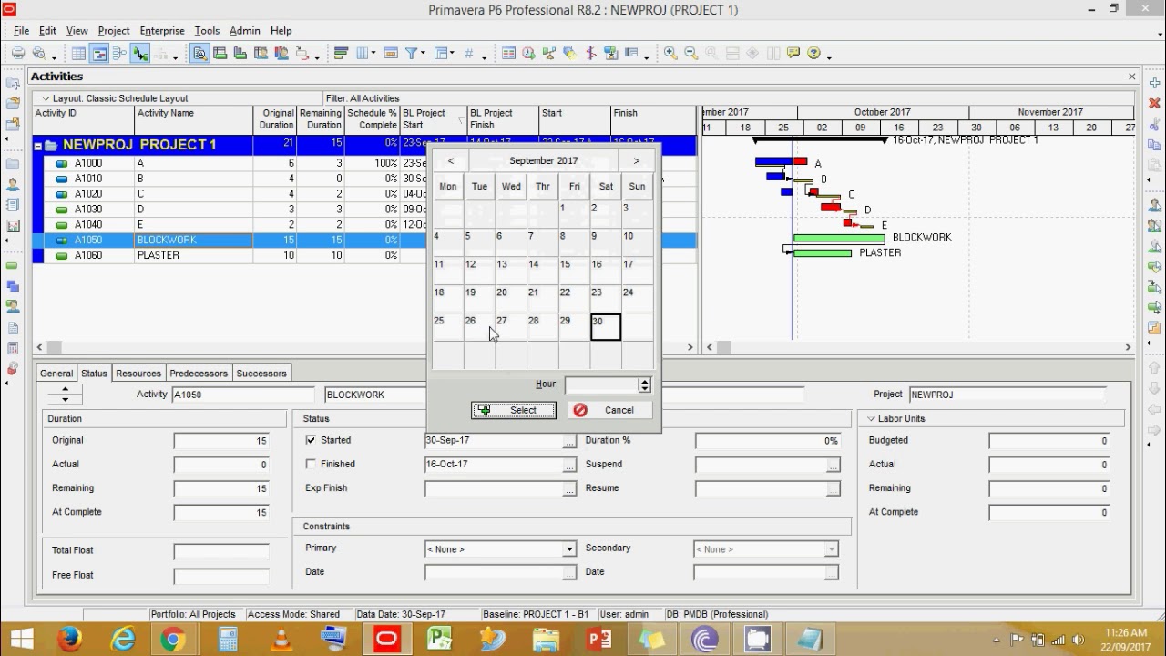The height and width of the screenshot is (656, 1166).
Task: Click the clock Schedule toolbar icon
Action: [x=529, y=54]
